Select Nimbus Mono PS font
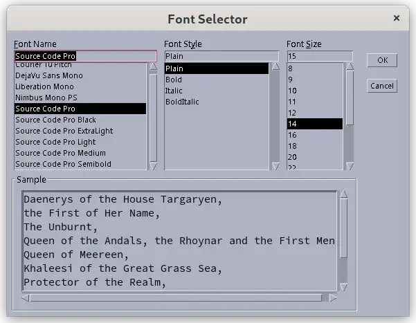 click(x=80, y=98)
